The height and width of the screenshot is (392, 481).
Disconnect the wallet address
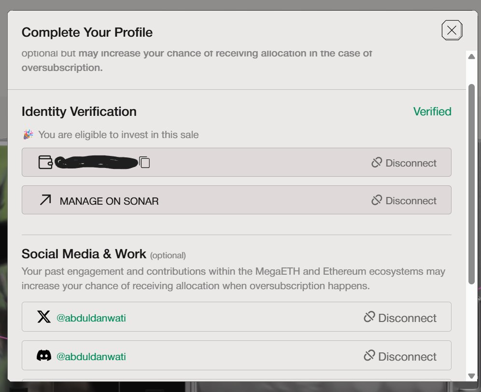pyautogui.click(x=404, y=163)
